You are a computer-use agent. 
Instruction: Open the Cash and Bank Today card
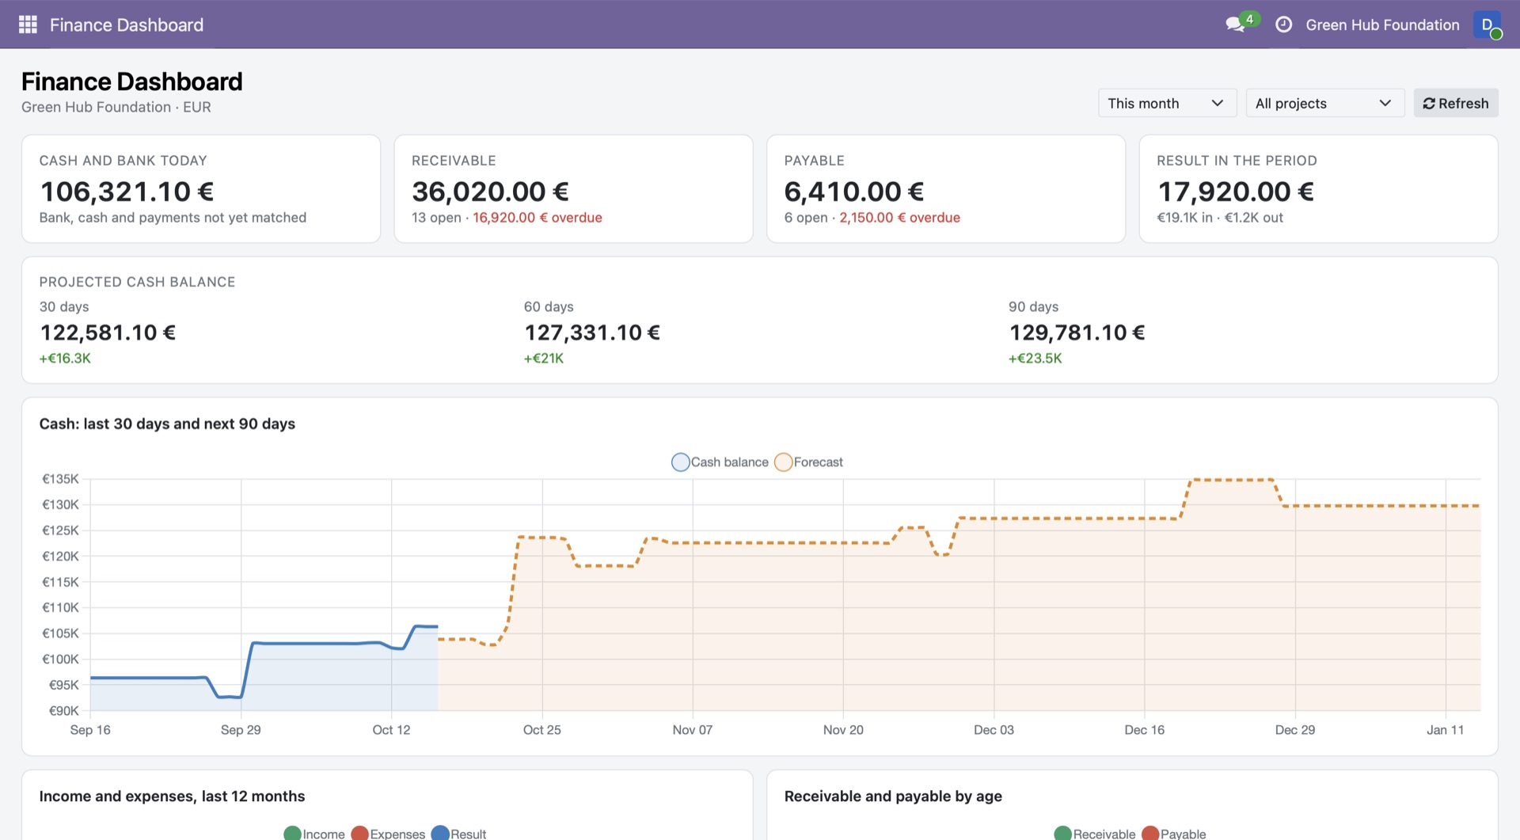(x=201, y=188)
